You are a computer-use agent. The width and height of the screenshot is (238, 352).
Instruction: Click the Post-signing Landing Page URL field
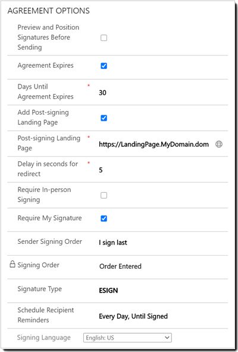[154, 144]
